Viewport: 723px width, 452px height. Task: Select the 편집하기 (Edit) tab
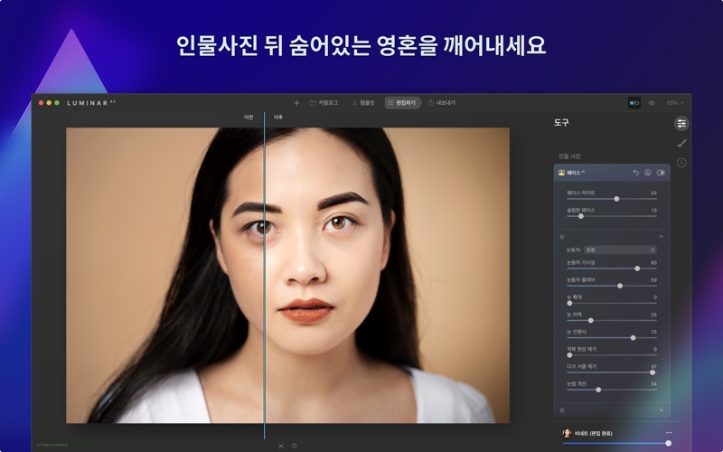(402, 103)
